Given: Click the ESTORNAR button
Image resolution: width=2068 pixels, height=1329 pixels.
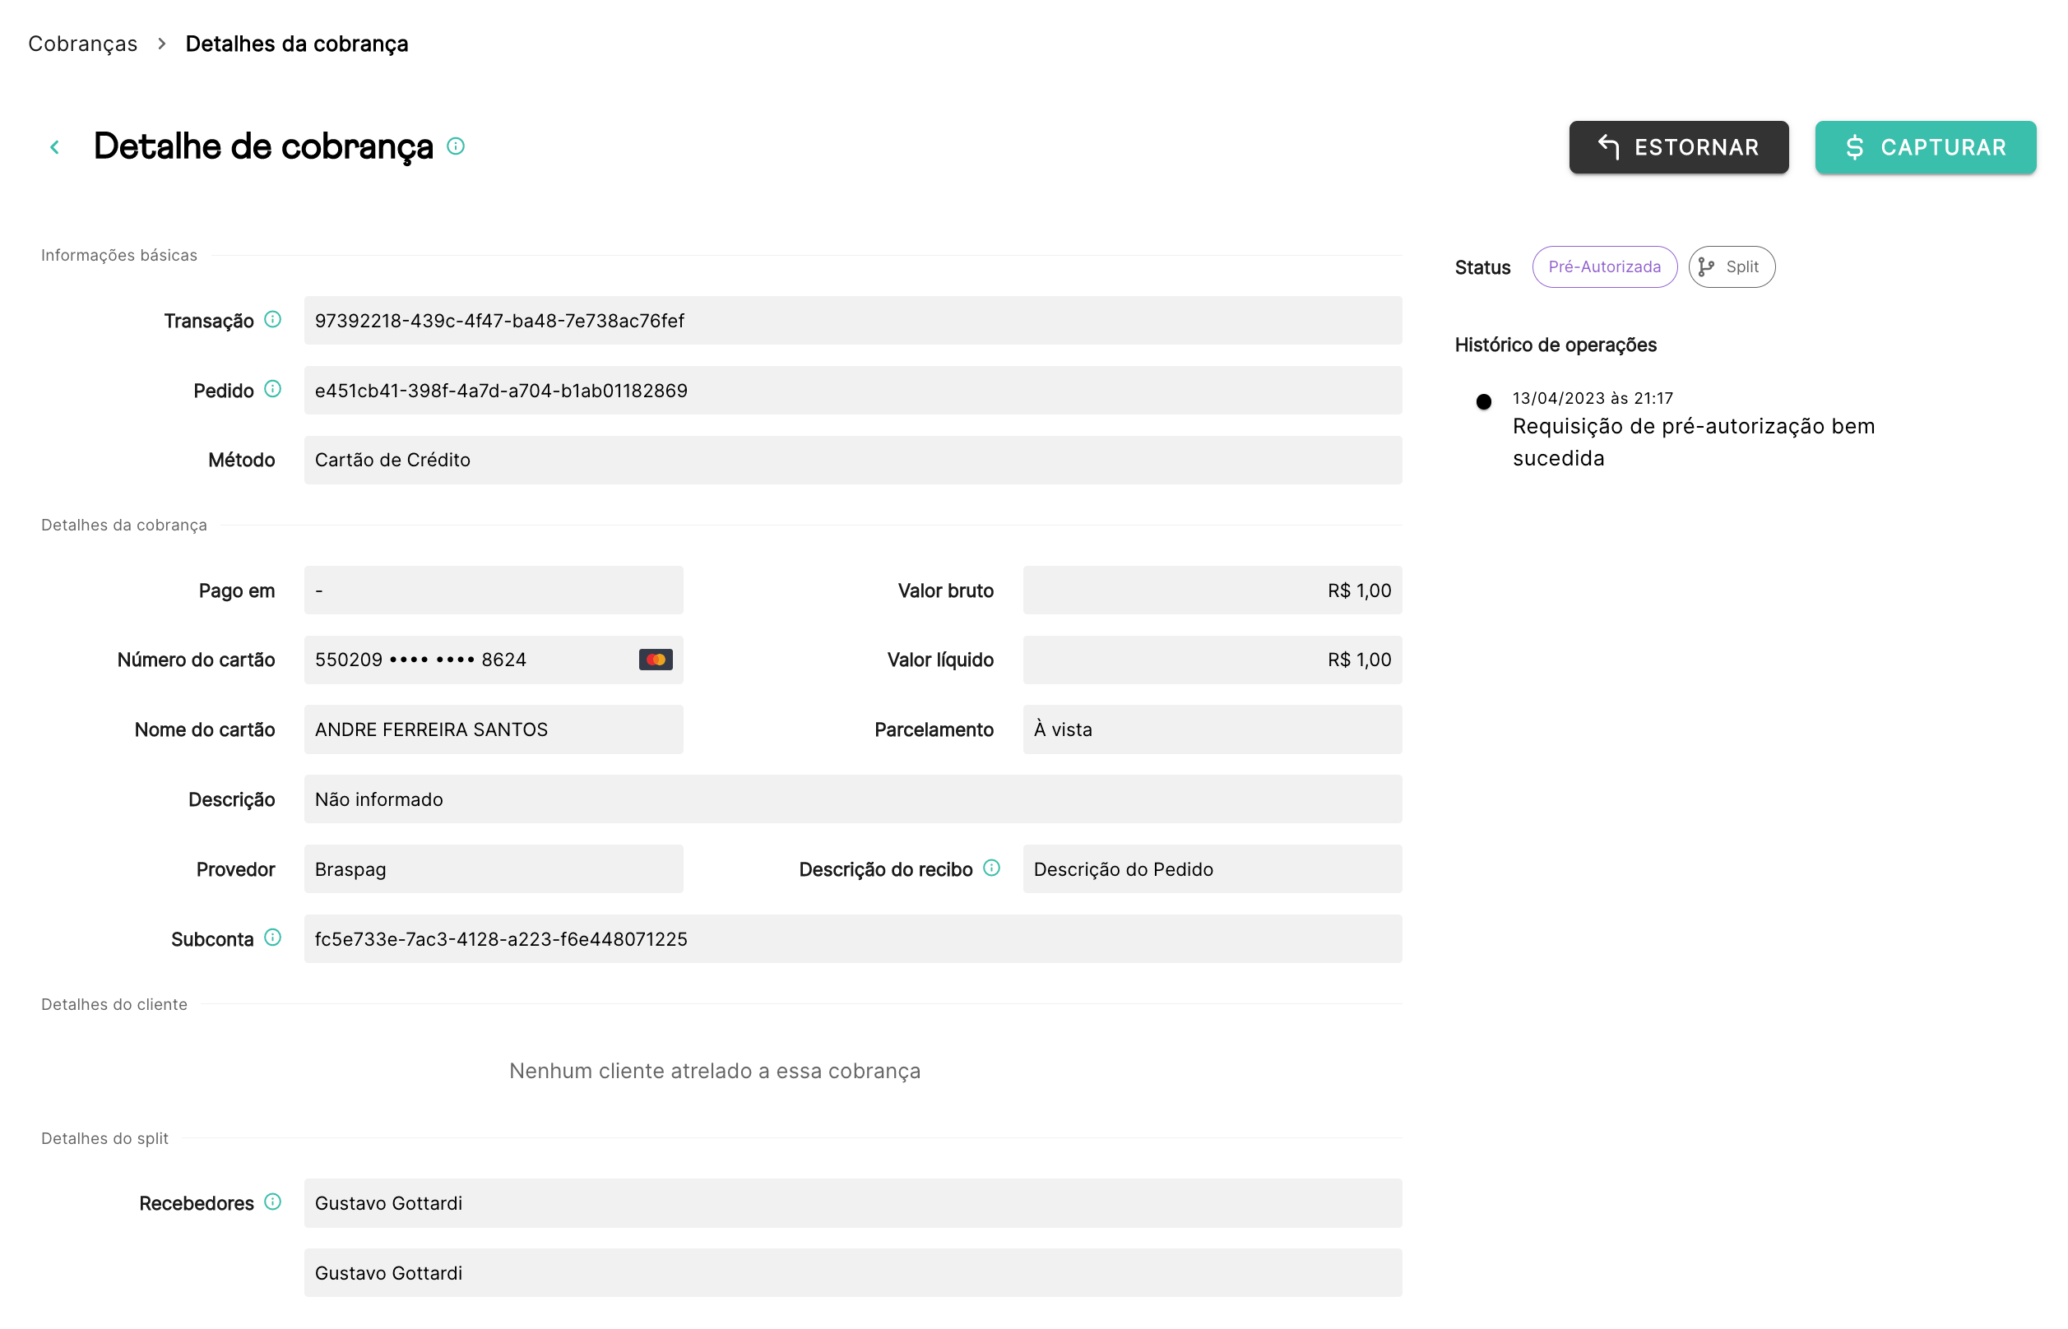Looking at the screenshot, I should click(1679, 147).
